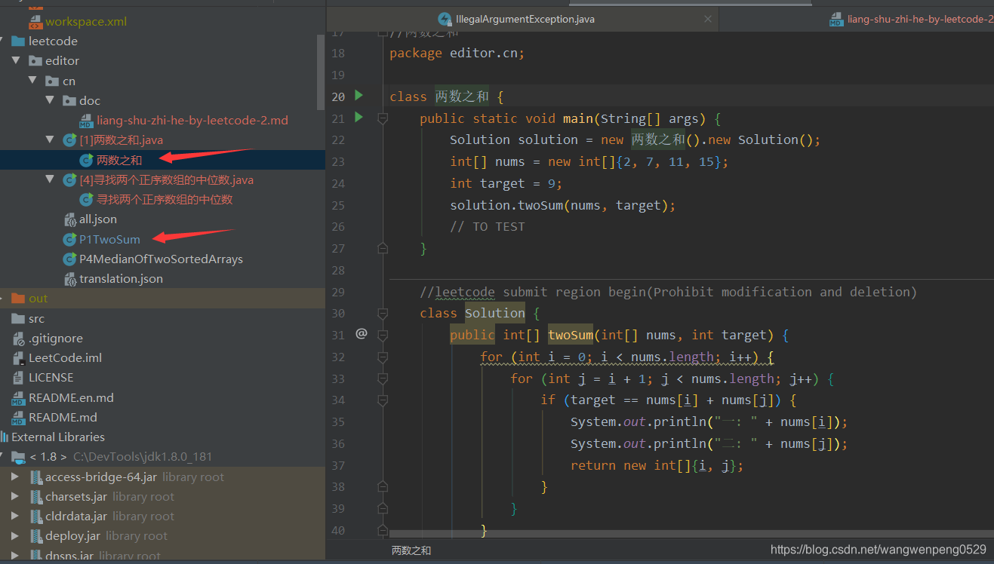The image size is (994, 564).
Task: Collapse the doc folder arrow
Action: 50,100
